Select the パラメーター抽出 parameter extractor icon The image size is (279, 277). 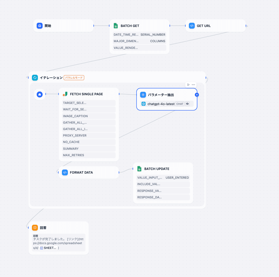(143, 95)
